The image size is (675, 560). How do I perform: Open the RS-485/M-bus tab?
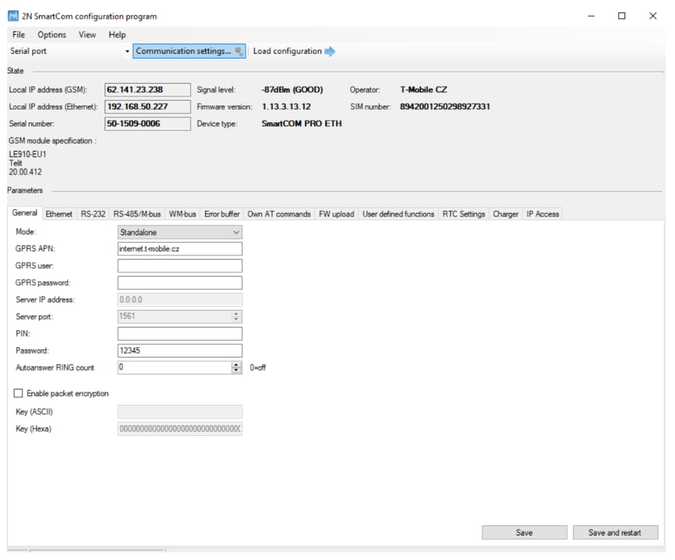(x=137, y=214)
